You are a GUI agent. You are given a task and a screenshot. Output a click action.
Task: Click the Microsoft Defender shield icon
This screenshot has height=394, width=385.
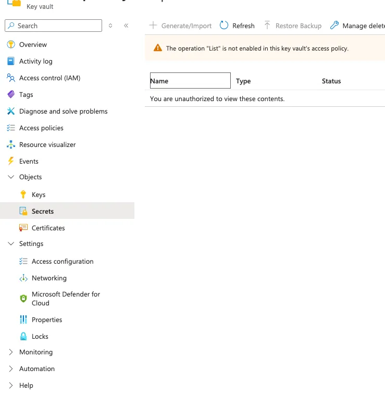coord(23,299)
